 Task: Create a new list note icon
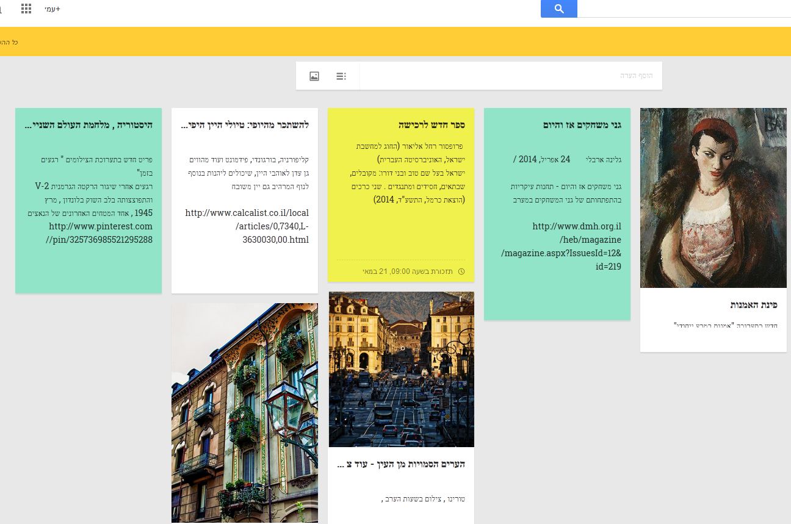pyautogui.click(x=341, y=76)
